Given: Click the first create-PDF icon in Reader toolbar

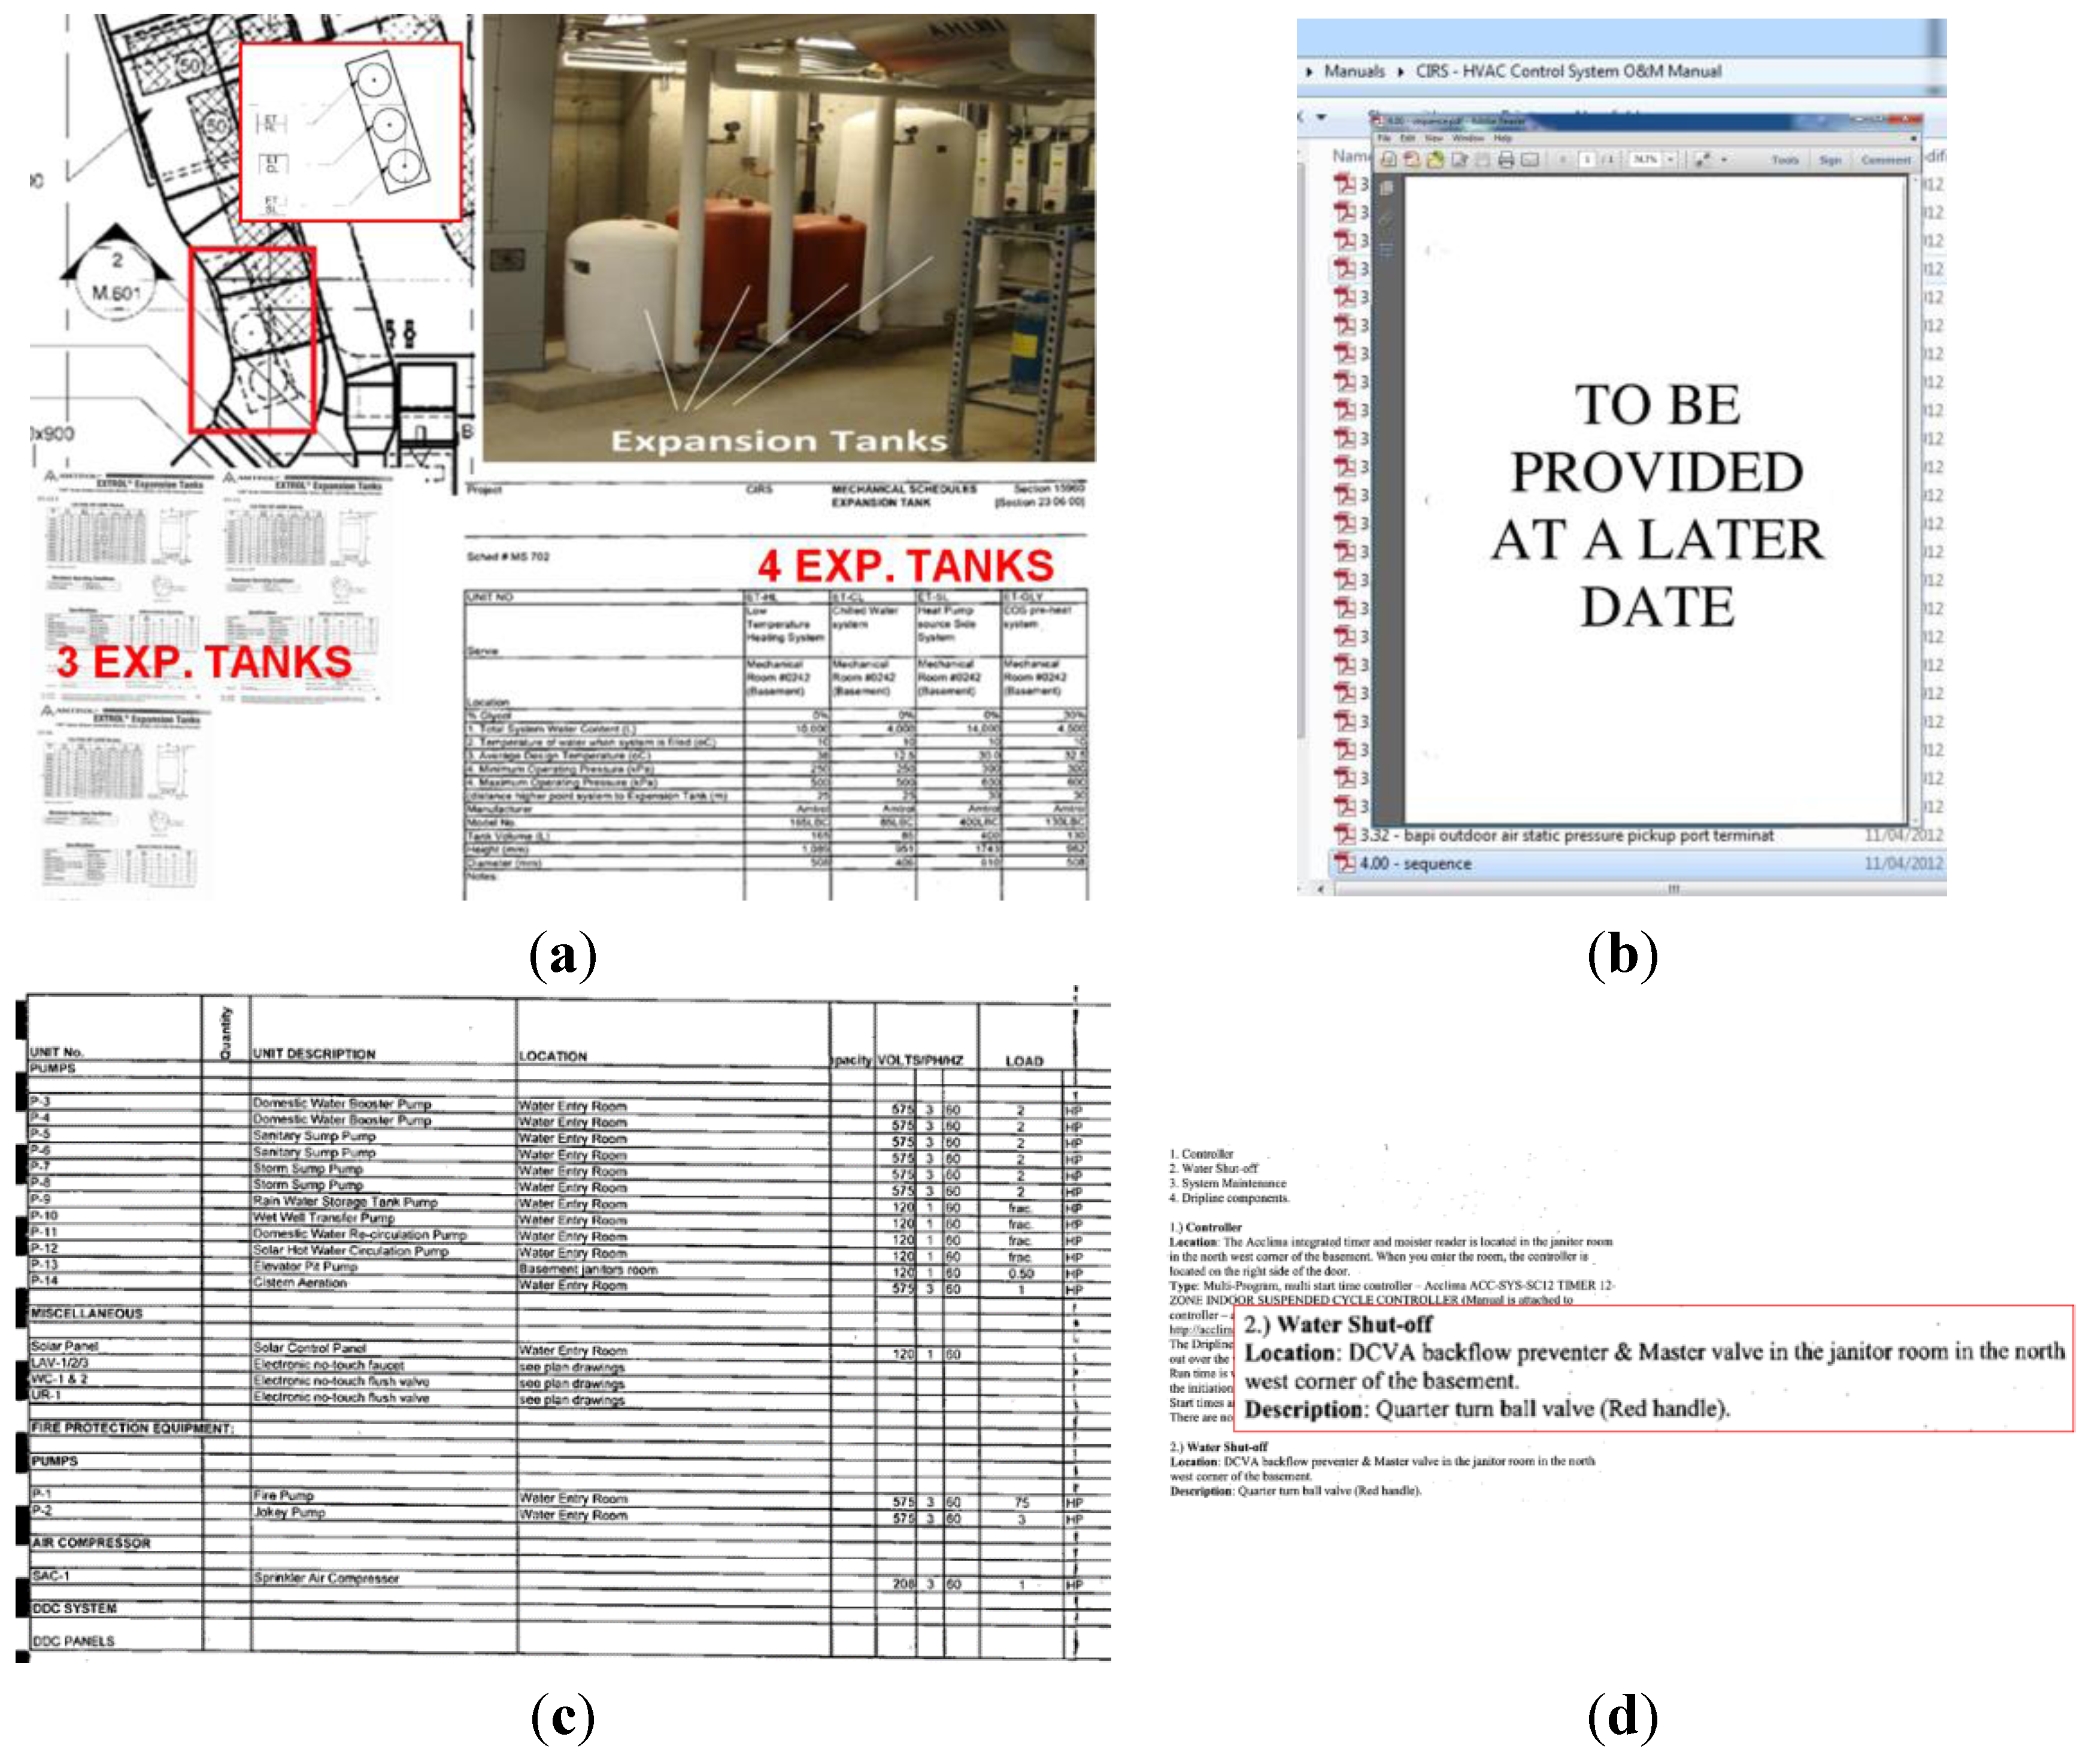Looking at the screenshot, I should (x=1388, y=160).
